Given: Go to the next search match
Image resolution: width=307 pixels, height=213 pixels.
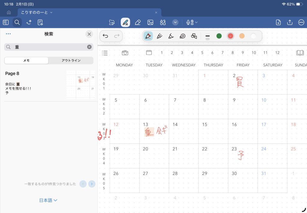Looking at the screenshot, I should 92,184.
